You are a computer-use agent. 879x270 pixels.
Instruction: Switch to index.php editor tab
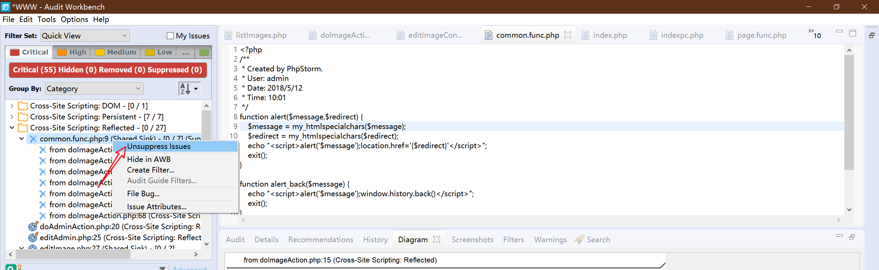click(x=605, y=35)
